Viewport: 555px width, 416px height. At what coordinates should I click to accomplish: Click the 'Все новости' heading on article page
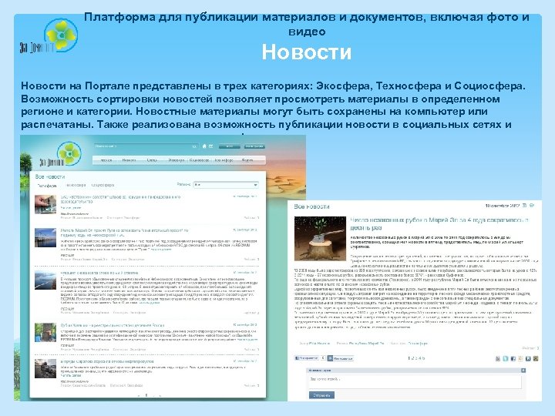311,206
